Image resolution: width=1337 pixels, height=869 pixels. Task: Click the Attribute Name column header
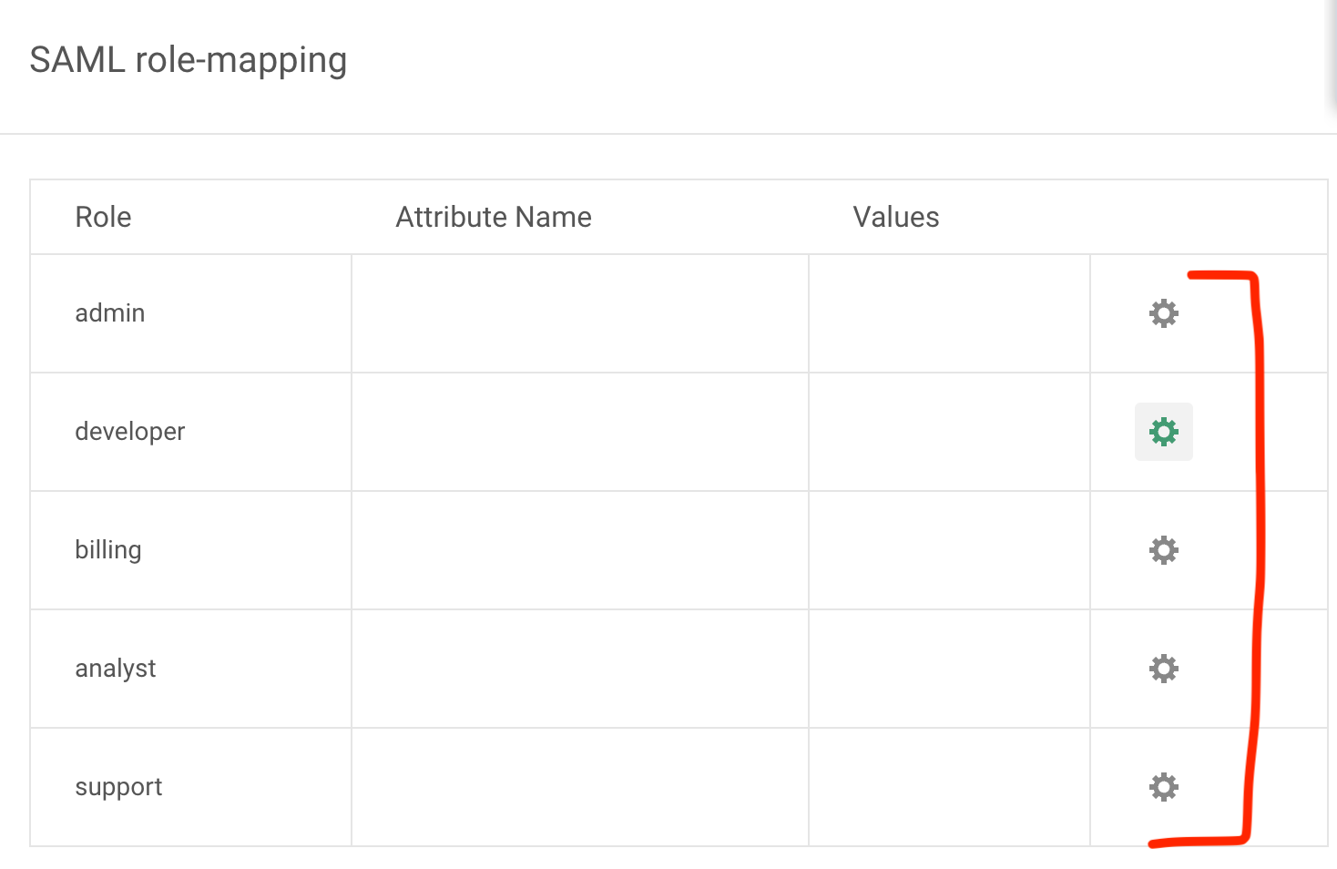(494, 217)
